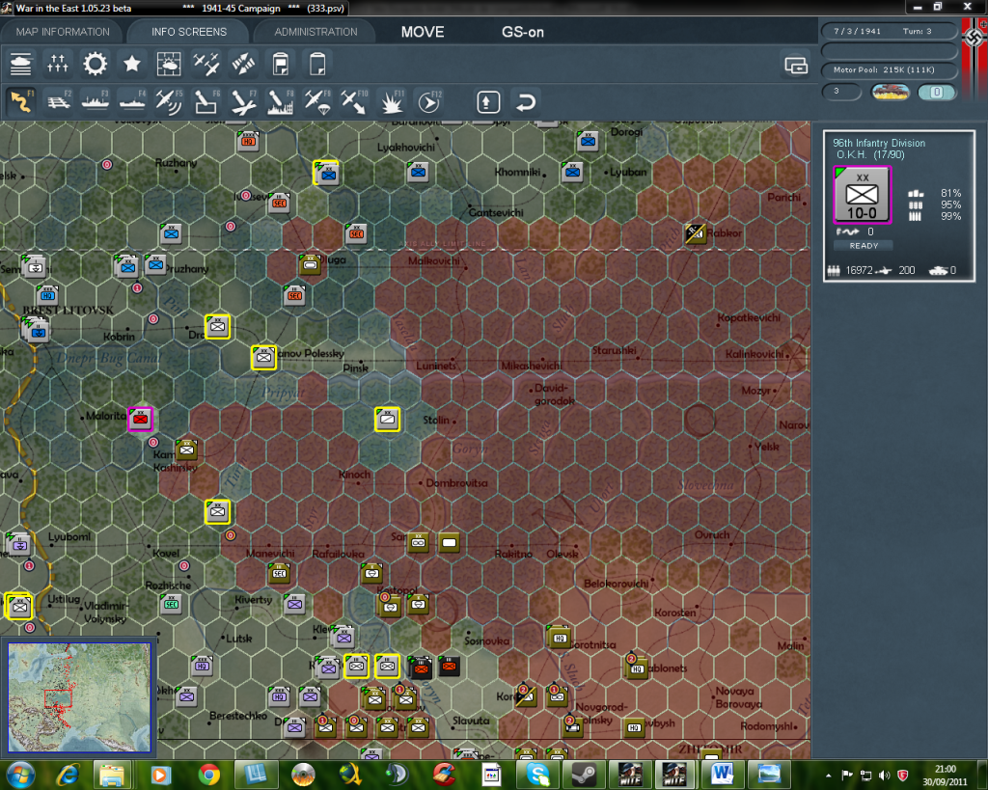Open the Administration tab
The image size is (988, 790).
click(x=316, y=32)
